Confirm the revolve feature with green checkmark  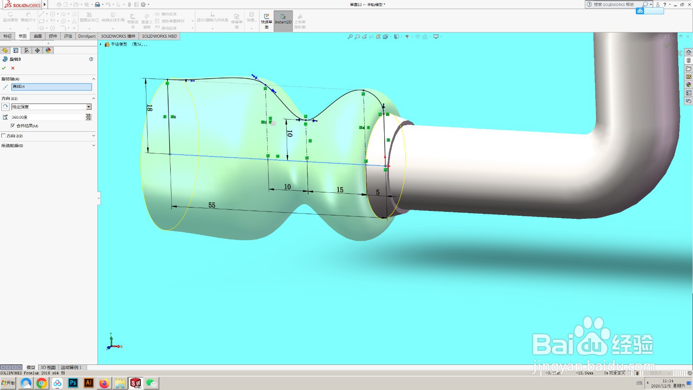(x=4, y=68)
